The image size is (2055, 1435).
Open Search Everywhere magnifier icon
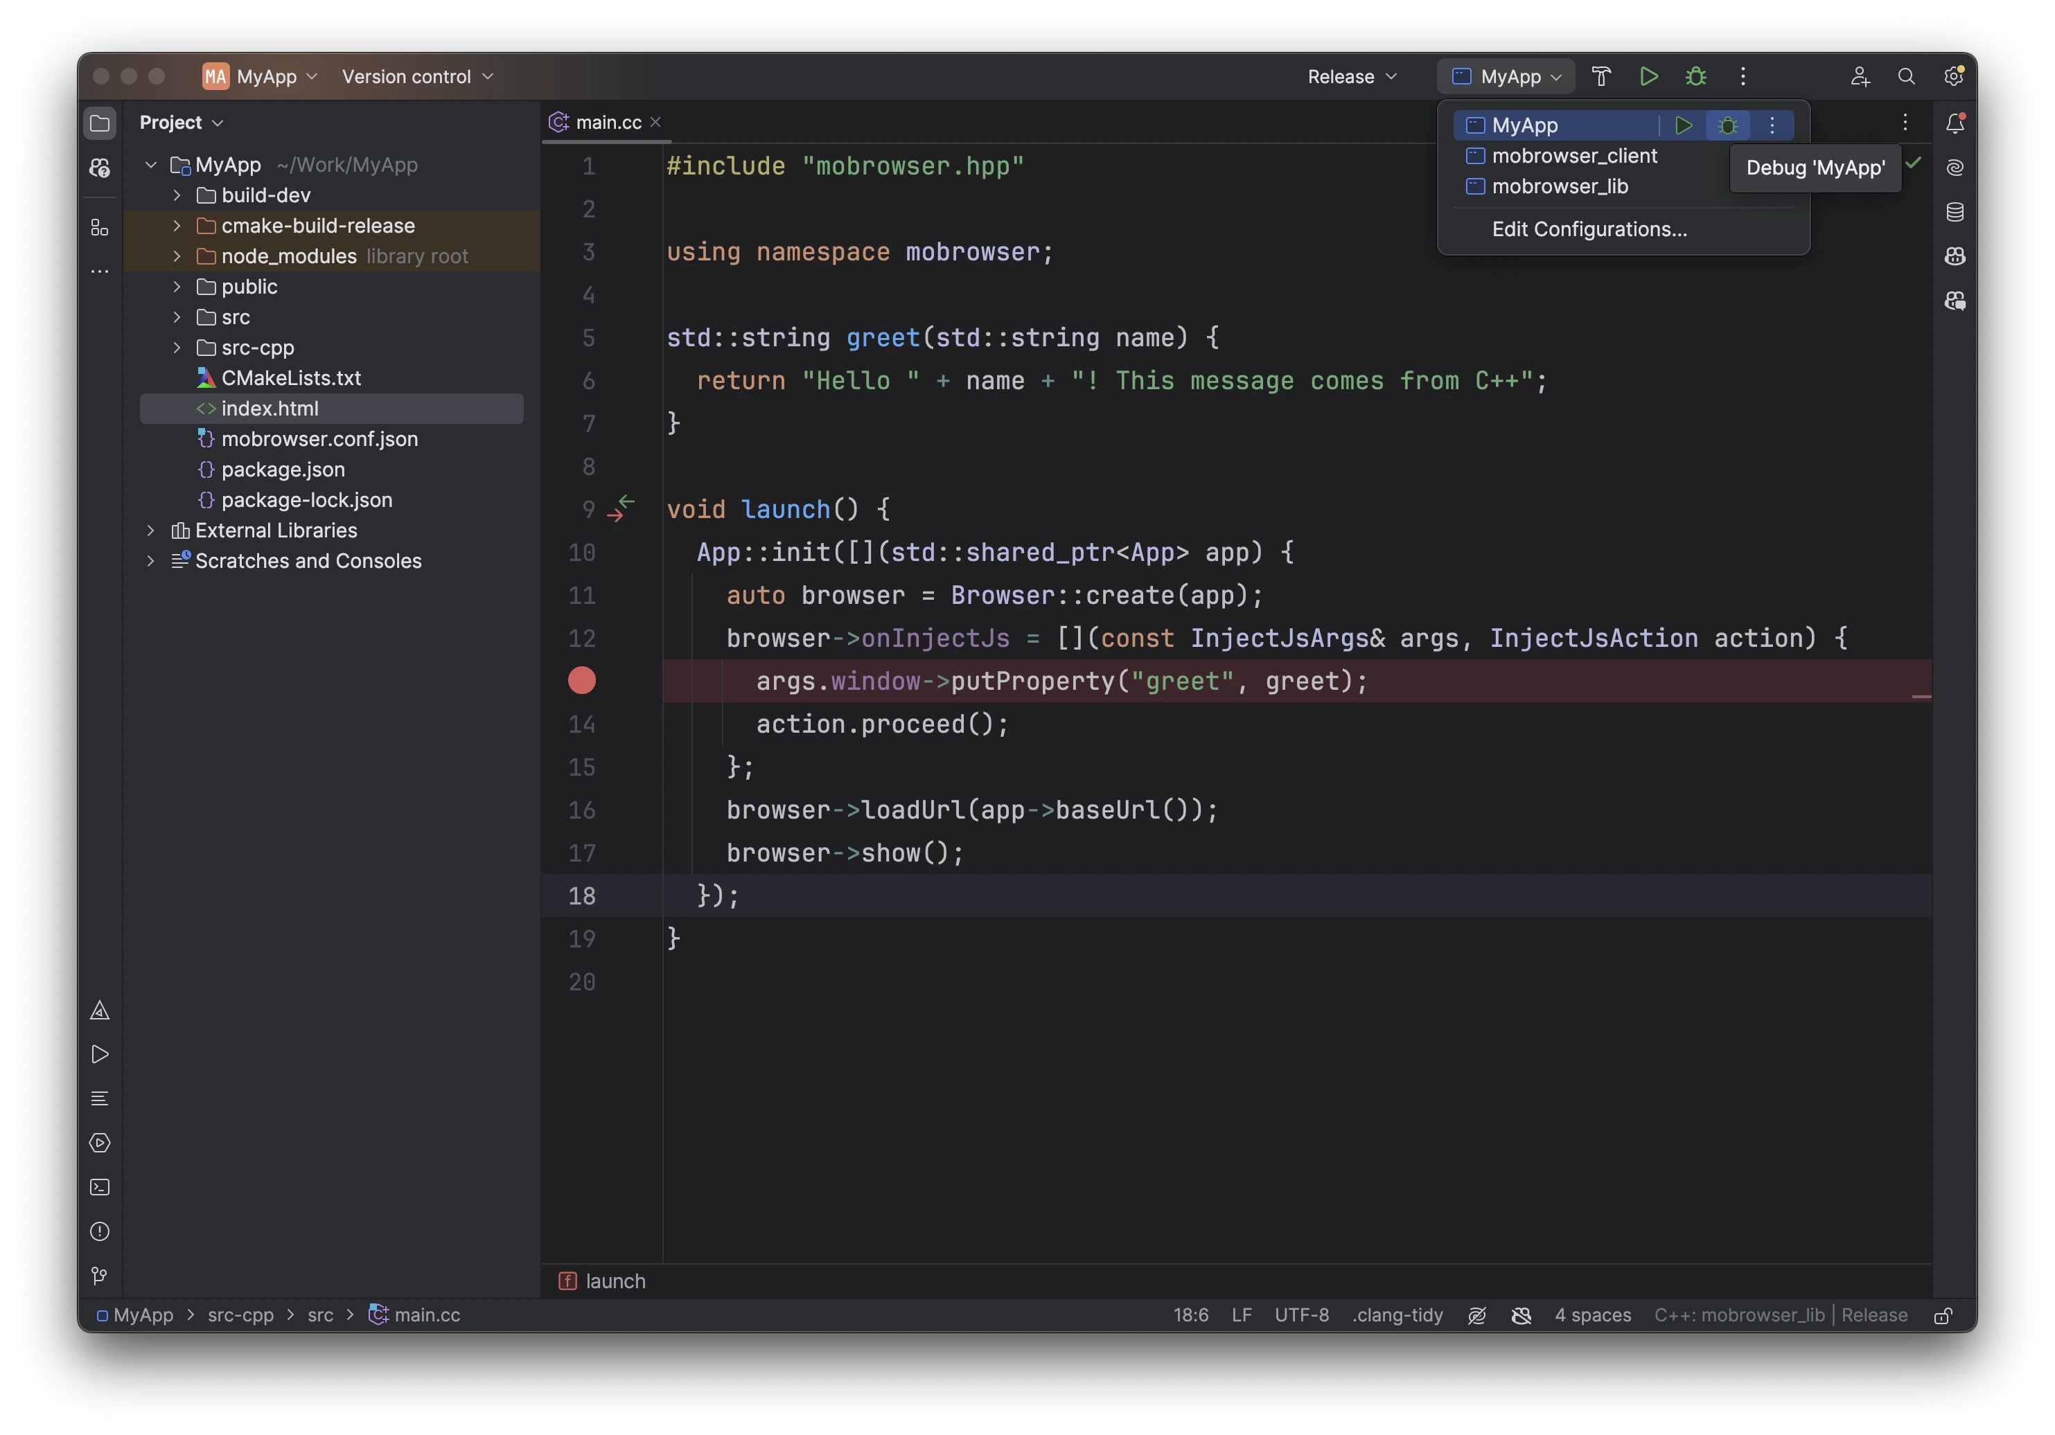coord(1907,76)
